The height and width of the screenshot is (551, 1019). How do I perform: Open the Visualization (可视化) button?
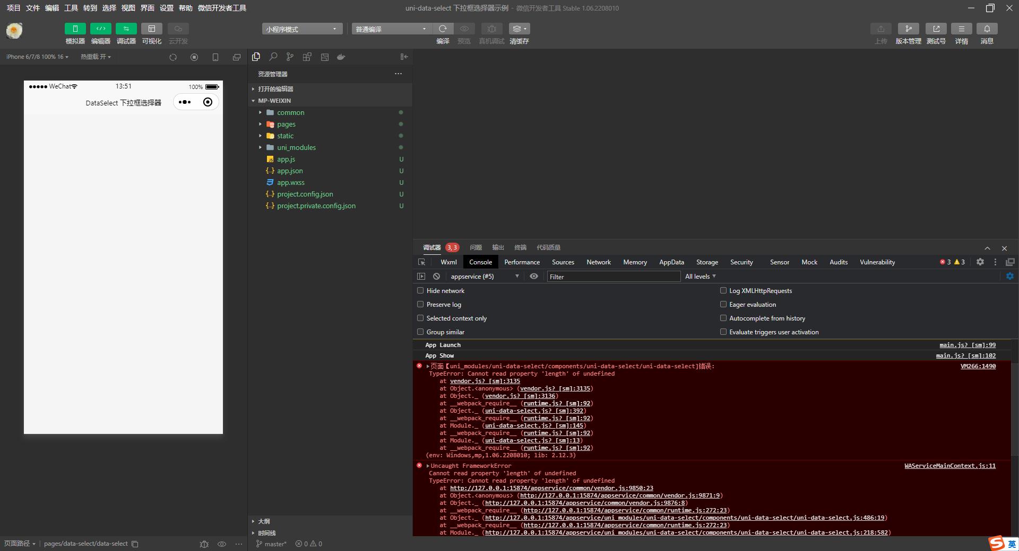[151, 29]
